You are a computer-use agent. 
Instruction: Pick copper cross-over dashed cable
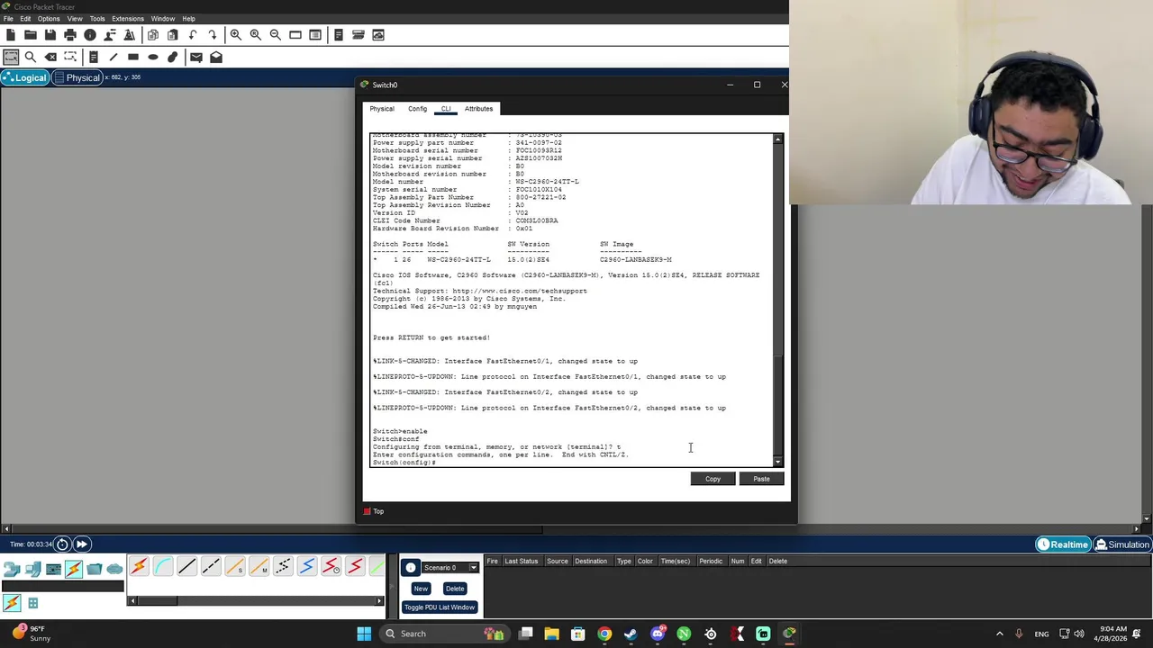(212, 566)
